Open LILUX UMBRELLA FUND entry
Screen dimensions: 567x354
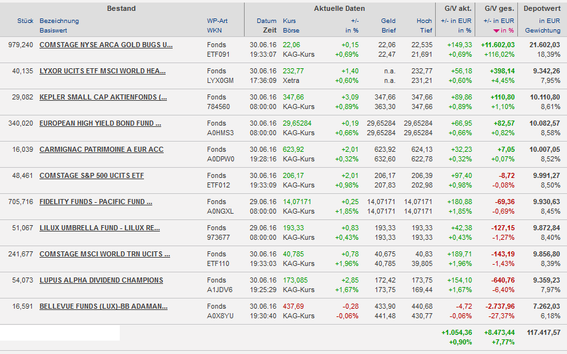click(99, 228)
